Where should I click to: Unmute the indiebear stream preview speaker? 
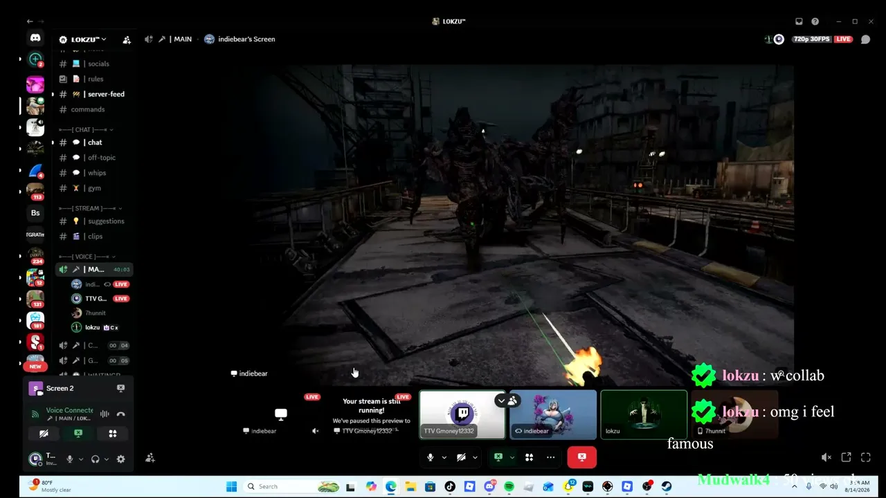316,431
